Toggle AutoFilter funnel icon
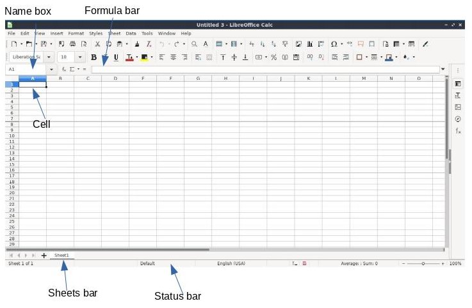This screenshot has height=308, width=472. 285,44
